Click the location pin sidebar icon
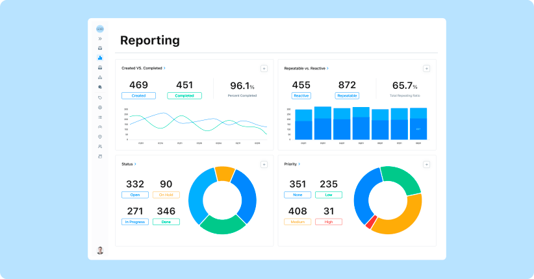Screen dimensions: 534x279 click(x=100, y=137)
